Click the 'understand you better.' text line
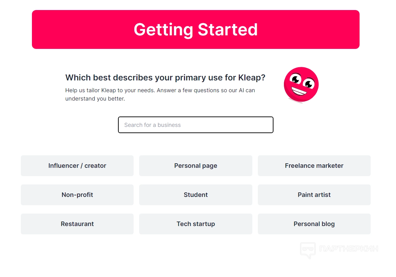The image size is (396, 277). 95,98
